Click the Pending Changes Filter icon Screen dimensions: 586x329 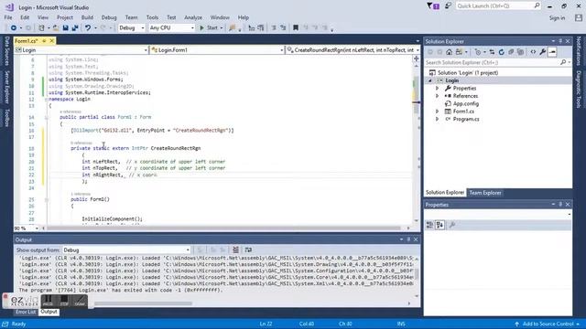[478, 52]
